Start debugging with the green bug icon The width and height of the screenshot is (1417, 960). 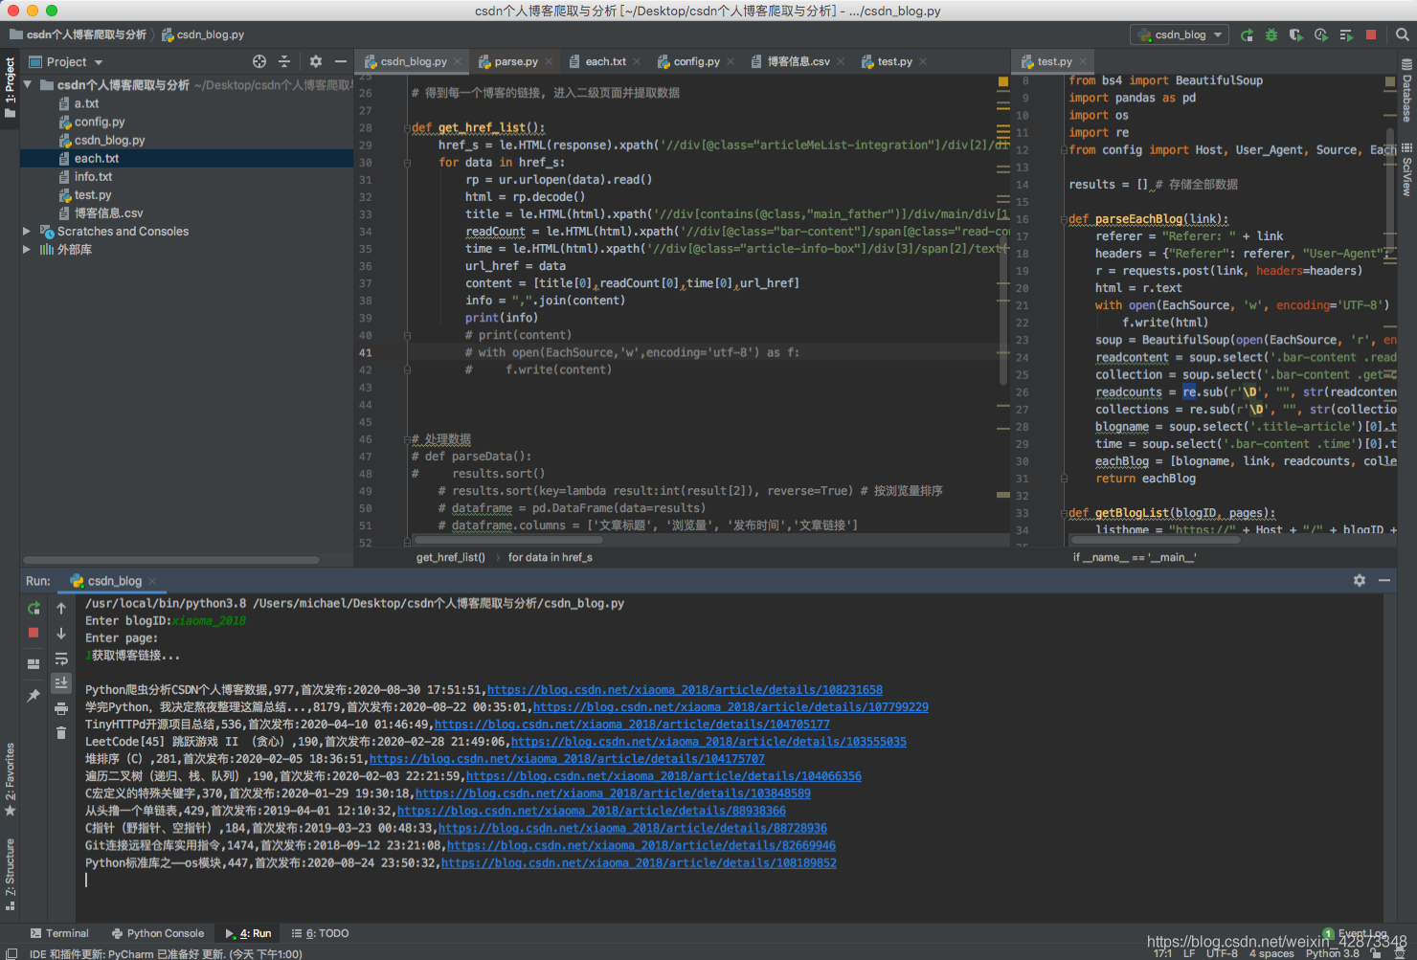(x=1271, y=34)
